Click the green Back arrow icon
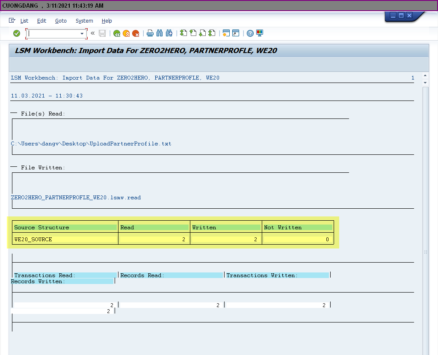Image resolution: width=438 pixels, height=355 pixels. pyautogui.click(x=117, y=33)
